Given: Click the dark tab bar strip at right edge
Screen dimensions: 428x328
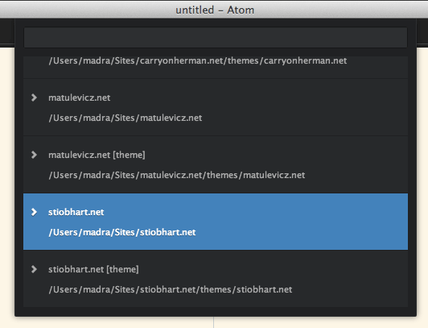Looking at the screenshot, I should tap(422, 31).
